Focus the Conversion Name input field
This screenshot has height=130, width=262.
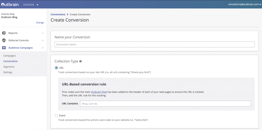155,44
